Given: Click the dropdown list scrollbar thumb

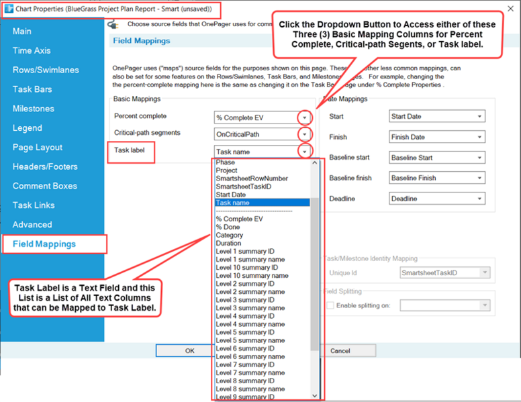Looking at the screenshot, I should [314, 274].
